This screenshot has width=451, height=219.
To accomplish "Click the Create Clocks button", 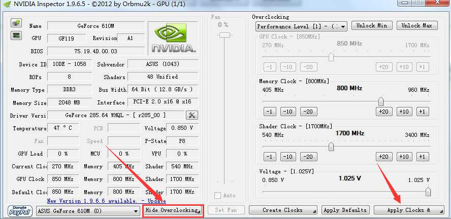I will coord(283,210).
